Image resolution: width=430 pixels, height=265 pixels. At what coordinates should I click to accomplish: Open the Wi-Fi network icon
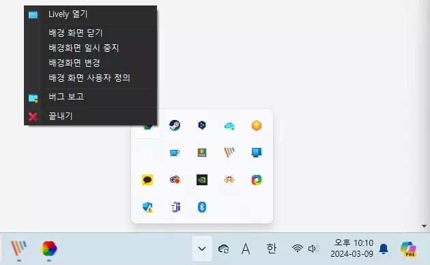298,249
